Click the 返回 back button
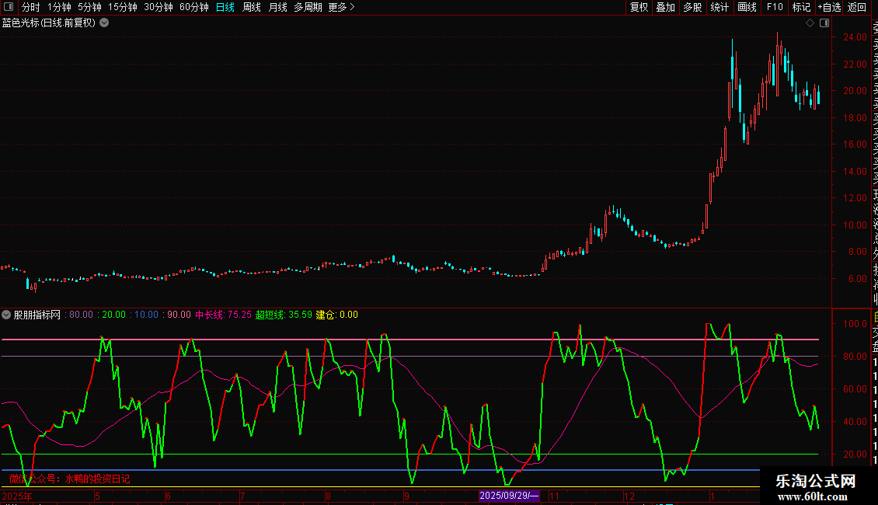This screenshot has height=505, width=878. tap(857, 7)
